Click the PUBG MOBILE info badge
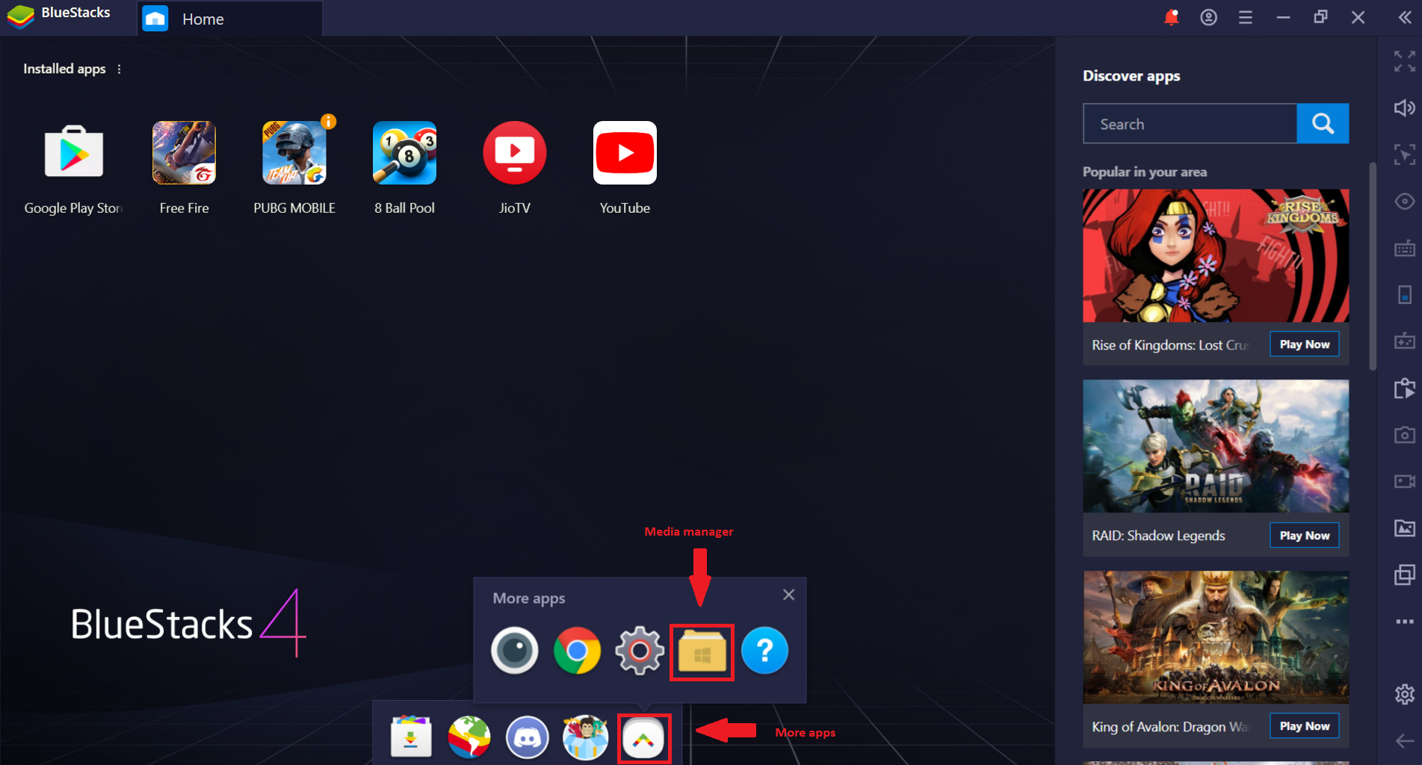This screenshot has height=765, width=1422. click(x=328, y=121)
